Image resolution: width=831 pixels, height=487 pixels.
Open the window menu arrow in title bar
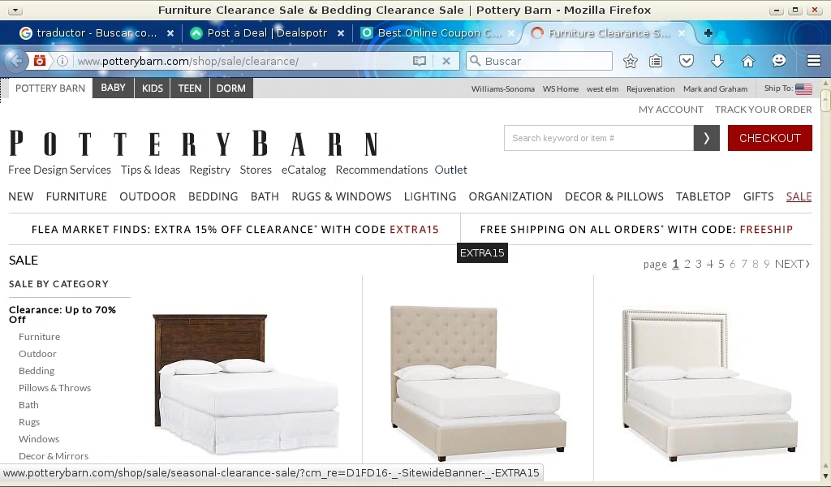(x=15, y=10)
